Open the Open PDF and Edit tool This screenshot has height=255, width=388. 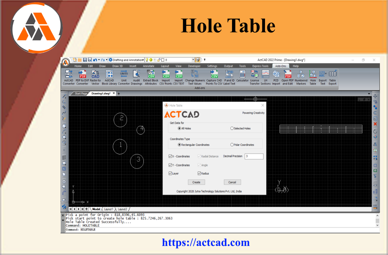pyautogui.click(x=288, y=78)
